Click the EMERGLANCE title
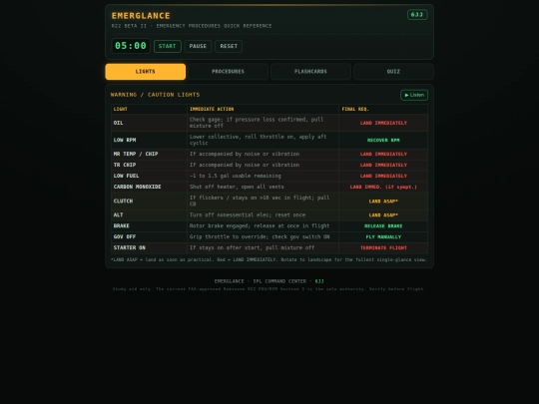 click(x=141, y=16)
